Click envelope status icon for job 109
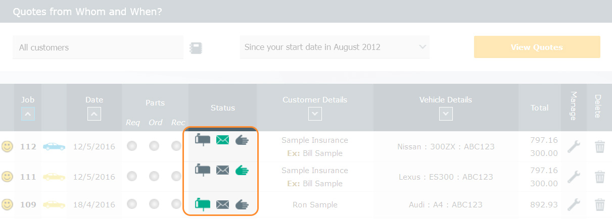612x219 pixels. pos(223,204)
